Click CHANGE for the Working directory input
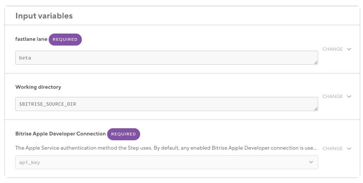The height and width of the screenshot is (183, 363). coord(333,96)
